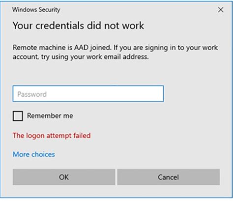Click the word 'Cancel' on the right button
This screenshot has width=233, height=201.
tap(169, 177)
